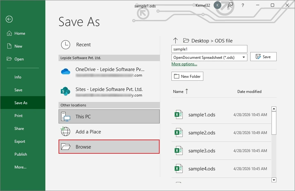Click the Recent clock icon
The image size is (295, 191).
pos(66,45)
